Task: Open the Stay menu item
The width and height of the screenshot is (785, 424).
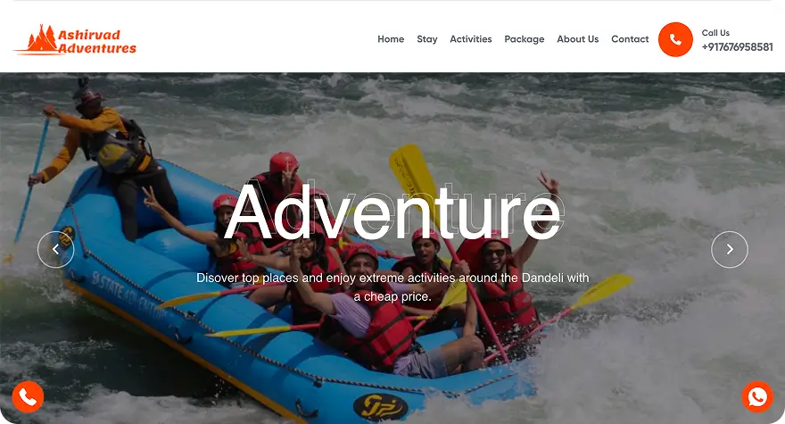Action: 427,39
